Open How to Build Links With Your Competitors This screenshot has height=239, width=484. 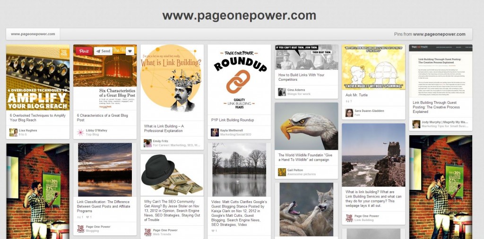pos(301,77)
